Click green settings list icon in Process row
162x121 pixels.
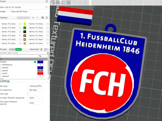click(48, 49)
